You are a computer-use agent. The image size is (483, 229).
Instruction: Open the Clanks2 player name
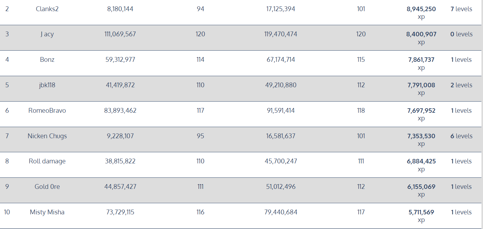[x=47, y=9]
